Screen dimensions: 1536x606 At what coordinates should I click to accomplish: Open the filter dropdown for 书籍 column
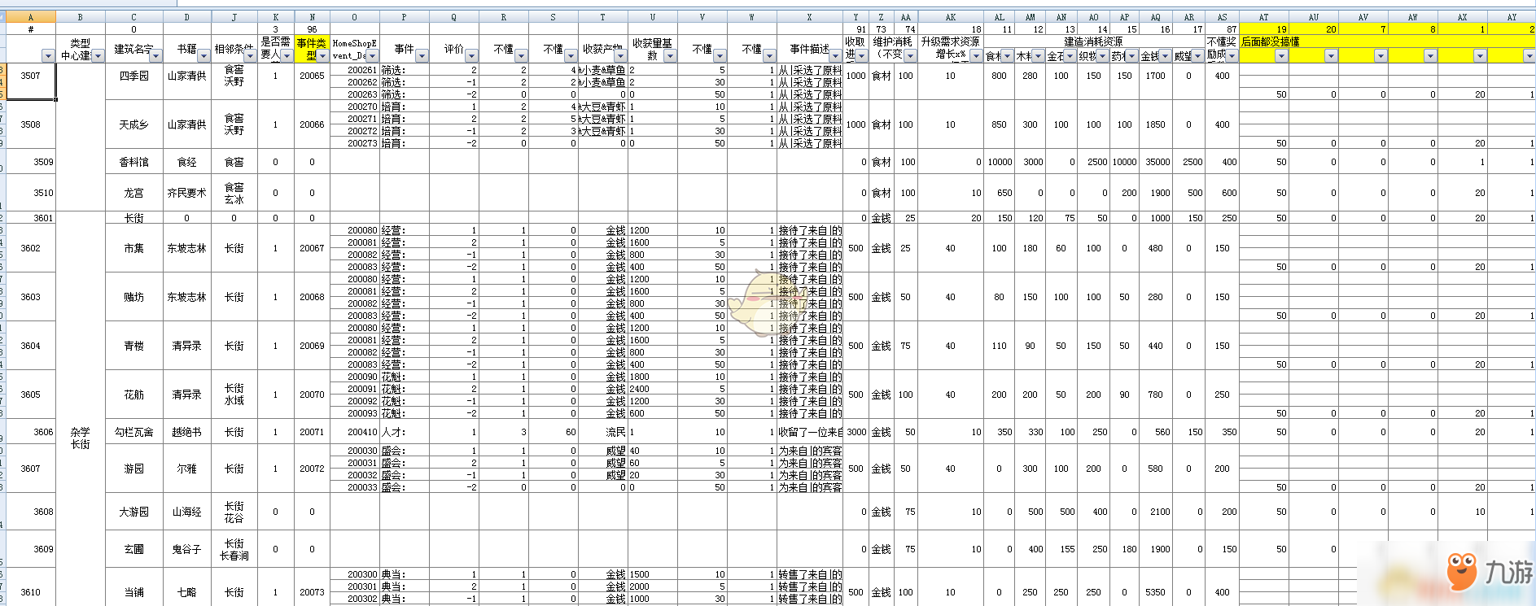click(203, 56)
